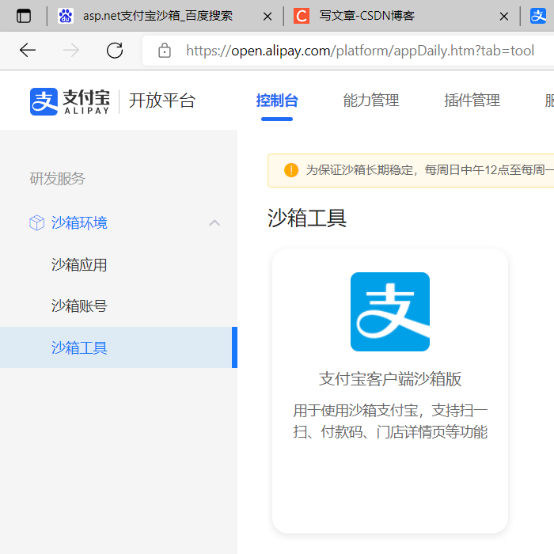
Task: Open the 能力管理 navigation tab
Action: click(x=371, y=101)
